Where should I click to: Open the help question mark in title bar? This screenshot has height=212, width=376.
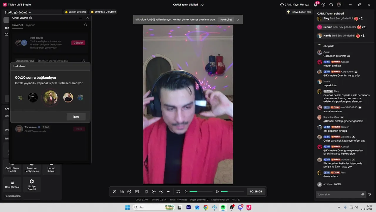[x=323, y=5]
